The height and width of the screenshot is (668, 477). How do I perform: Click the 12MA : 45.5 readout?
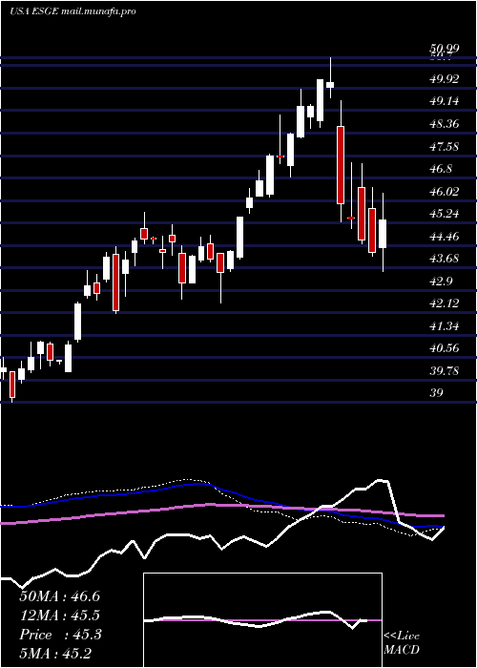[x=59, y=616]
